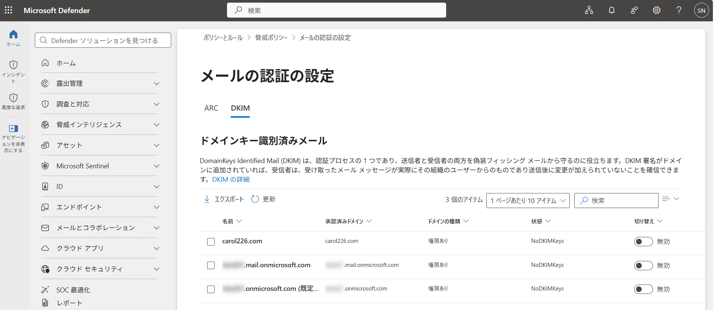This screenshot has height=310, width=714.
Task: Click the レポート document icon
Action: click(45, 303)
